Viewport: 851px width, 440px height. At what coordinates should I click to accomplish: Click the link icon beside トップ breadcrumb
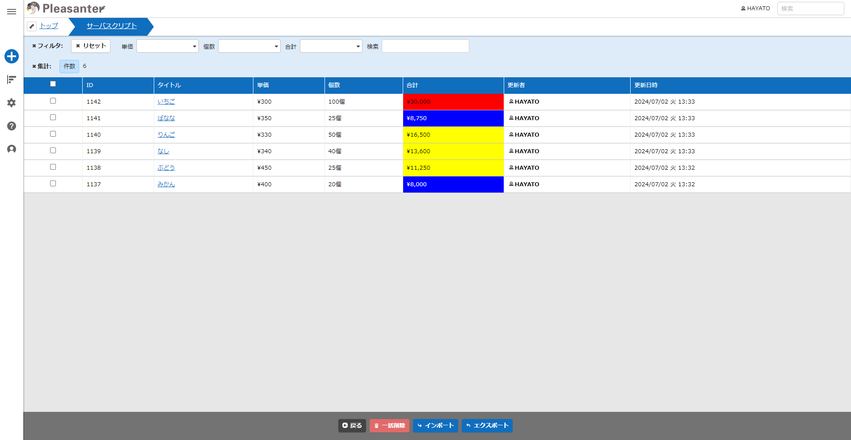32,26
